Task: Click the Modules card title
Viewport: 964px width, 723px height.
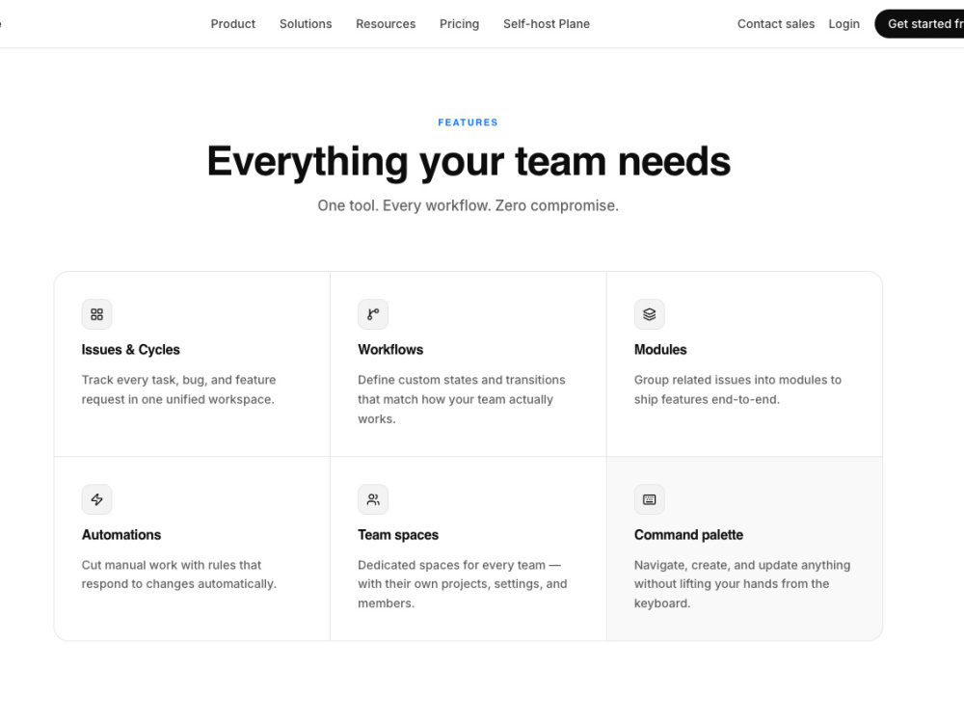Action: pyautogui.click(x=660, y=350)
